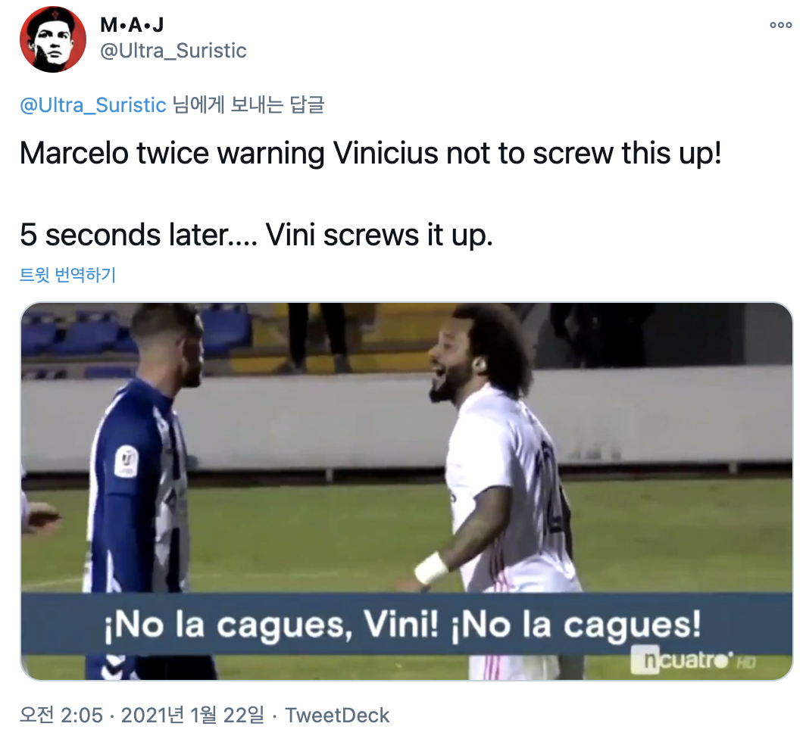Play the Marcelo video thumbnail
Viewport: 803px width, 739px height.
pos(407,491)
